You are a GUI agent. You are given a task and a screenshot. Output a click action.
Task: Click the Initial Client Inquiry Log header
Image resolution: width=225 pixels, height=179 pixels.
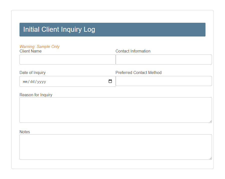click(59, 29)
